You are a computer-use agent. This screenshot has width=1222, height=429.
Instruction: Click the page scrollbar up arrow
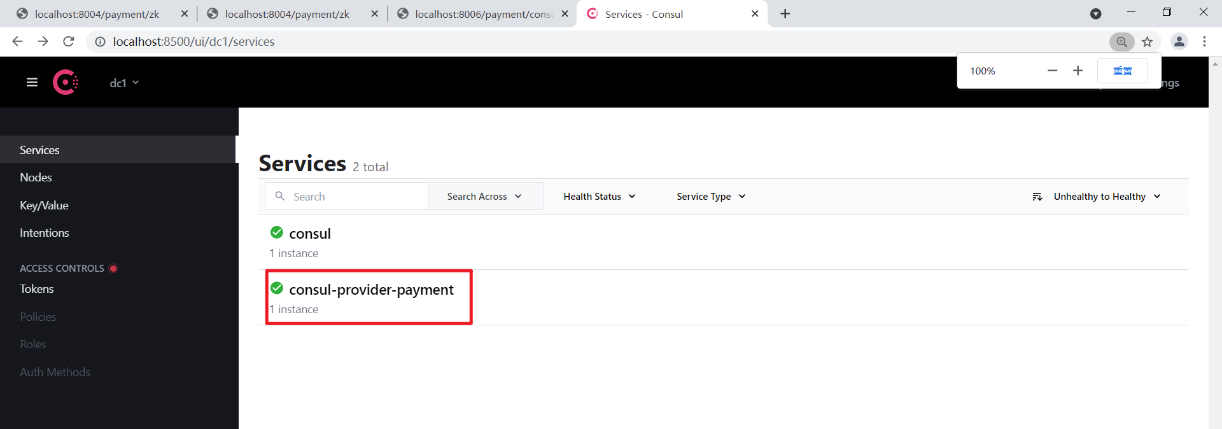point(1216,64)
